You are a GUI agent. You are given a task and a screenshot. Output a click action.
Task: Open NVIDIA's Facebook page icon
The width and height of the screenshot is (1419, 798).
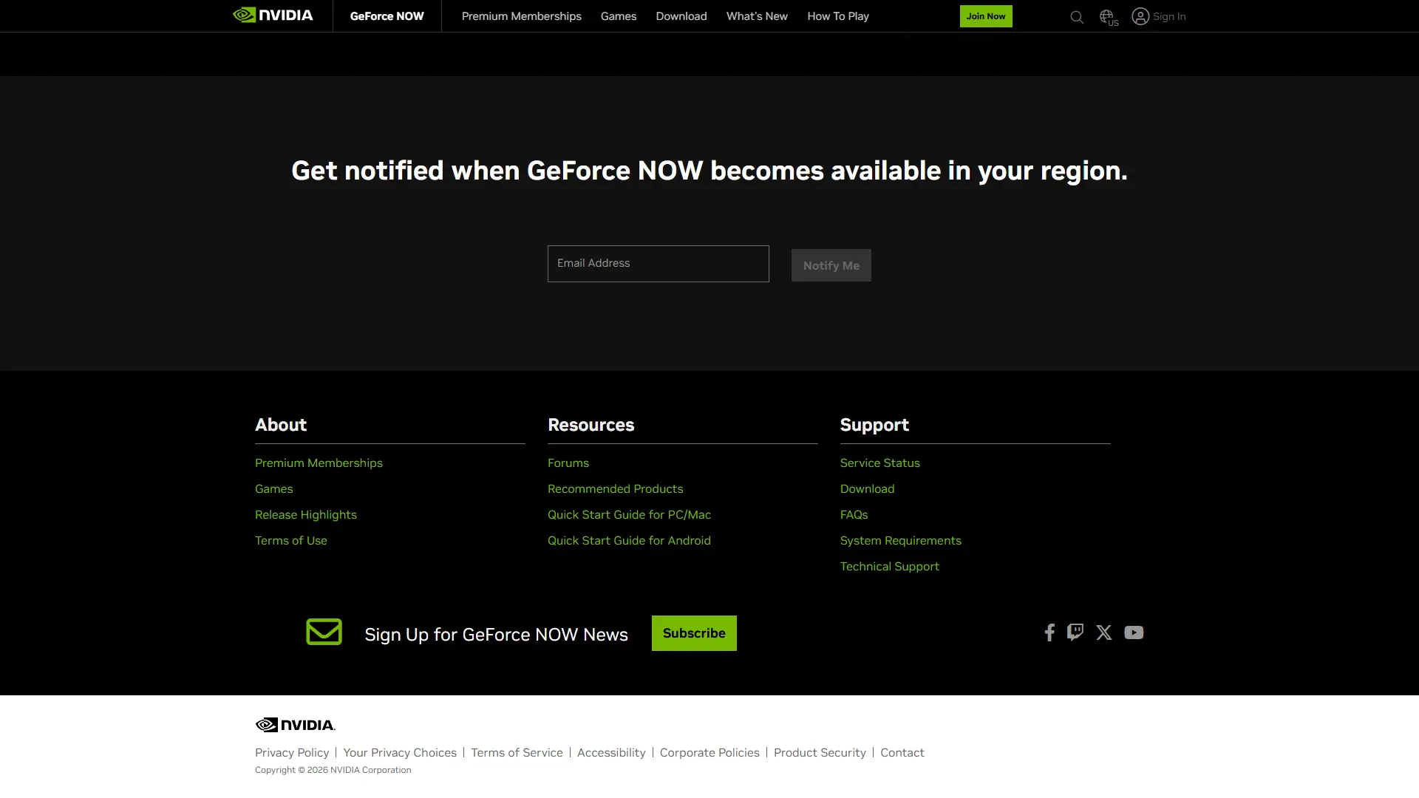click(x=1049, y=632)
